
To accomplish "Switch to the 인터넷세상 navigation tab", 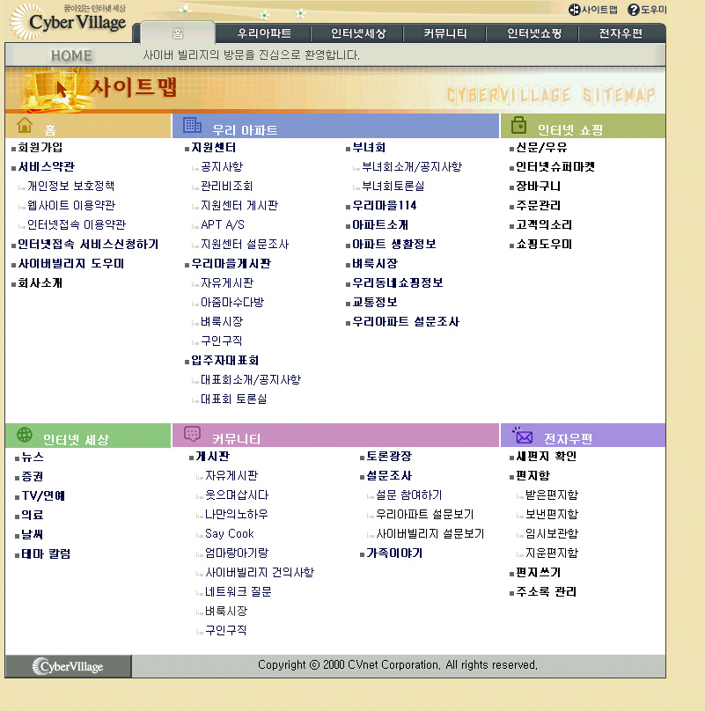I will [358, 33].
